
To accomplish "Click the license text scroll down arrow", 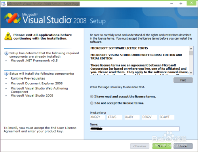I will click(x=191, y=73).
